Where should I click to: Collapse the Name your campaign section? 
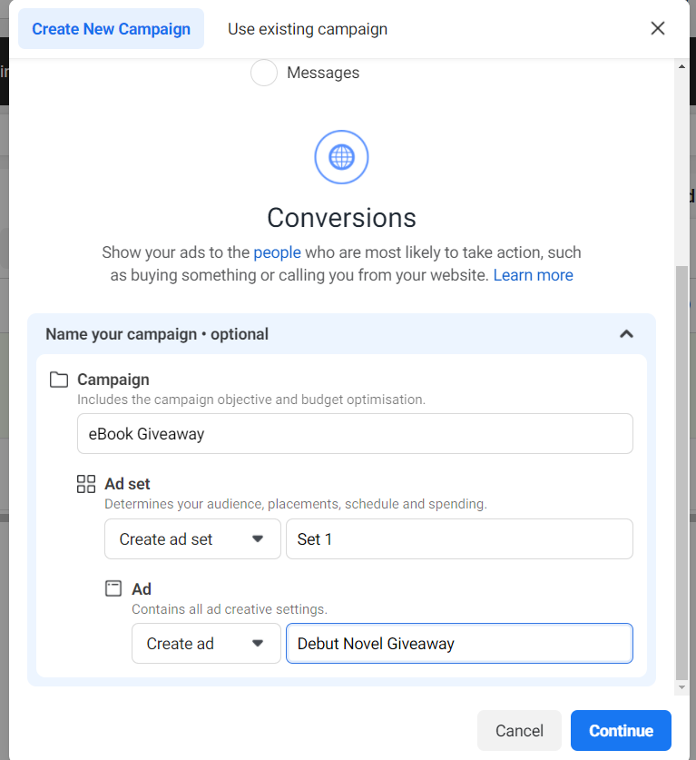pyautogui.click(x=626, y=334)
